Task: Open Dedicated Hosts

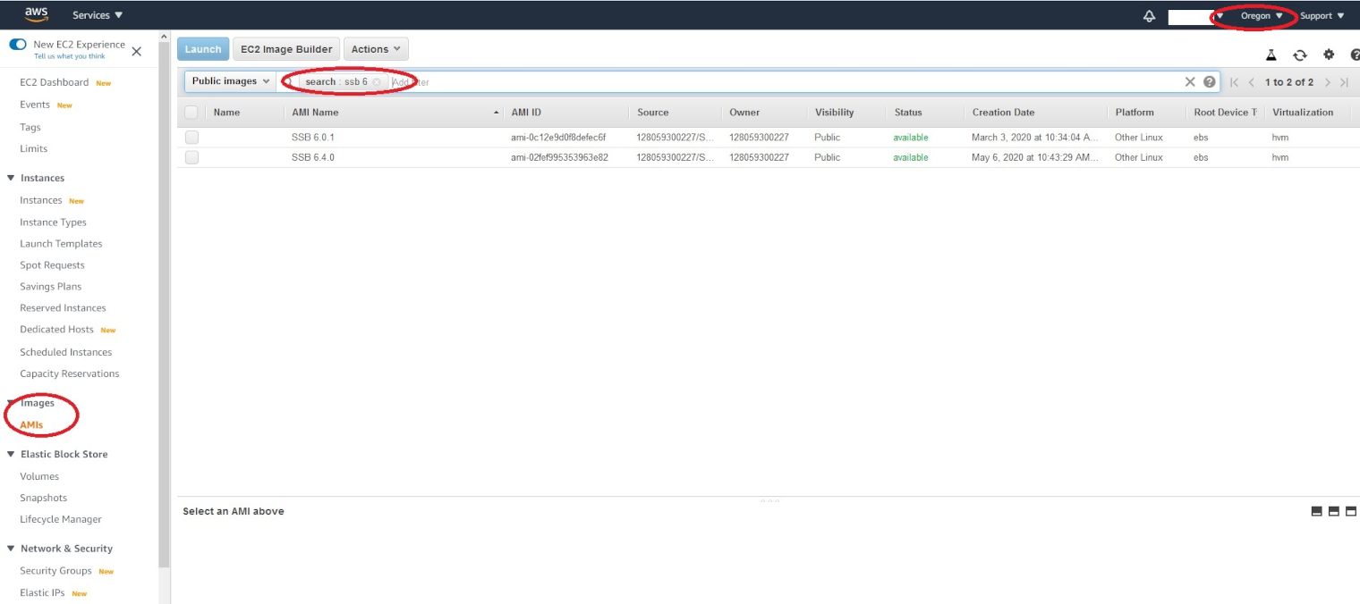Action: tap(56, 330)
